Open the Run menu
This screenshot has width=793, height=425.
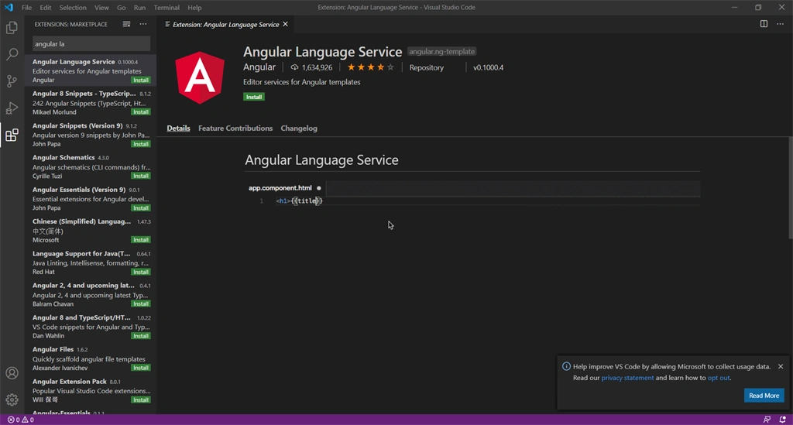139,8
